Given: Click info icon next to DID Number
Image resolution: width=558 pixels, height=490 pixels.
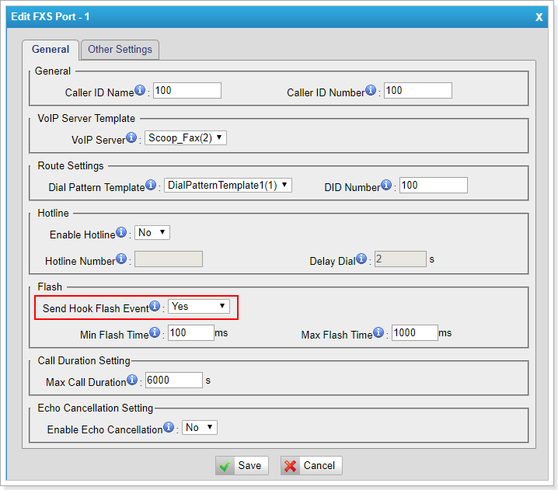Looking at the screenshot, I should tap(386, 185).
